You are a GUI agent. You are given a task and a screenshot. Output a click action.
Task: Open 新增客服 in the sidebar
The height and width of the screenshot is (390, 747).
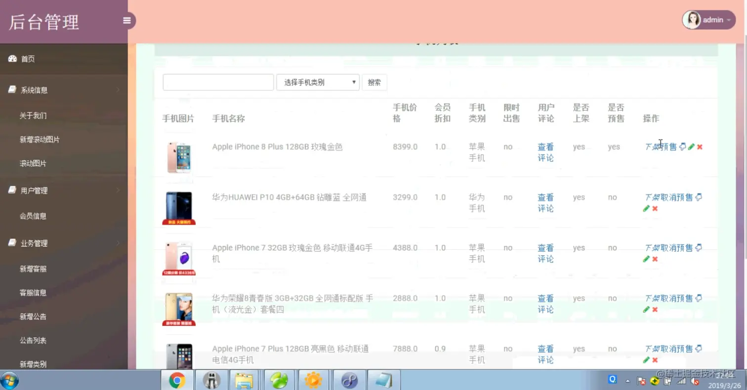click(33, 269)
